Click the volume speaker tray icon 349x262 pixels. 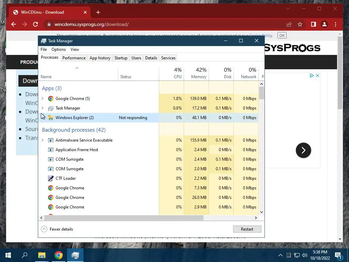[305, 255]
